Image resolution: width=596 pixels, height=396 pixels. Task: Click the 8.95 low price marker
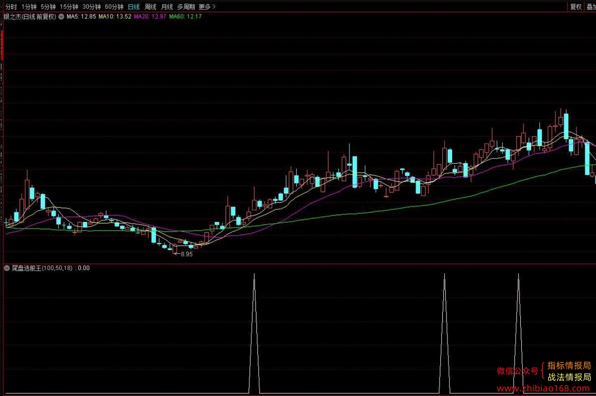pos(186,254)
